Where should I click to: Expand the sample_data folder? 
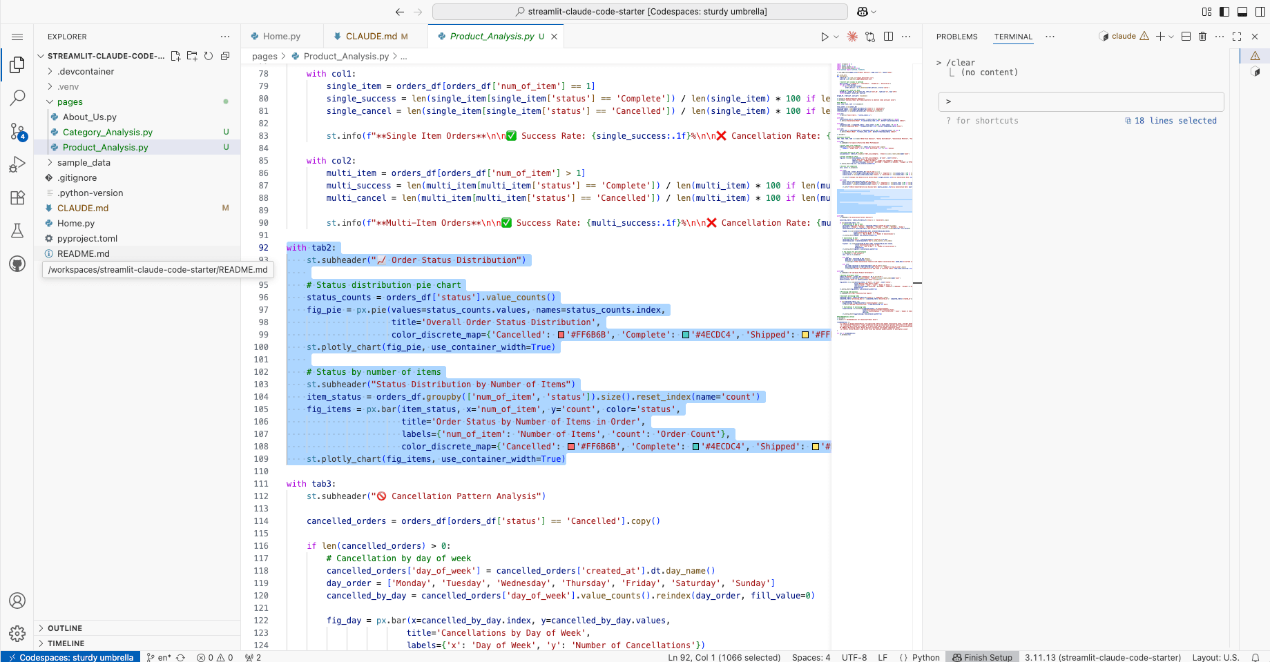pos(84,163)
